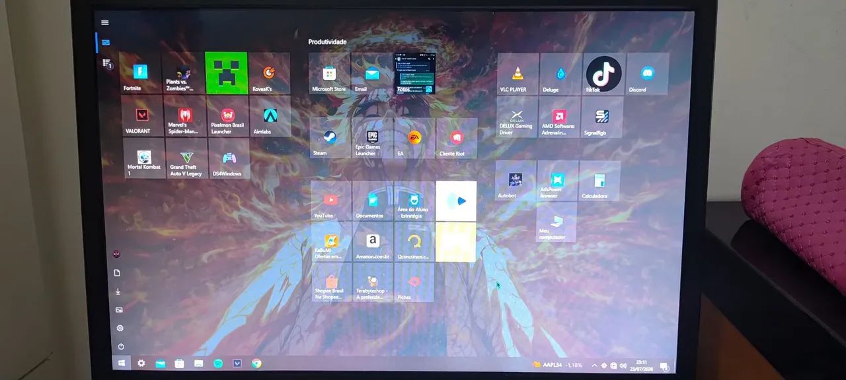Open the green Minecraft creeper tile
846x380 pixels.
point(226,73)
